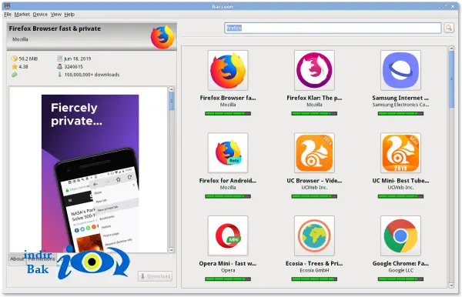Open the Help menu

[x=69, y=14]
